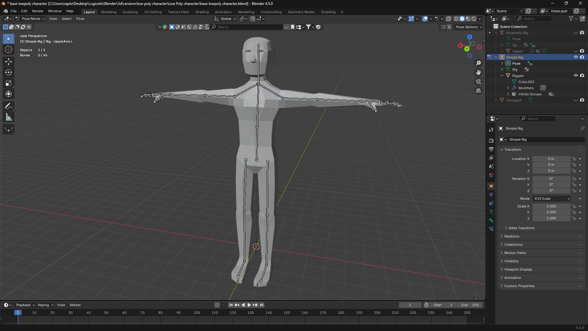Open the XYZ Euler rotation mode dropdown
Image resolution: width=588 pixels, height=331 pixels.
click(x=552, y=199)
